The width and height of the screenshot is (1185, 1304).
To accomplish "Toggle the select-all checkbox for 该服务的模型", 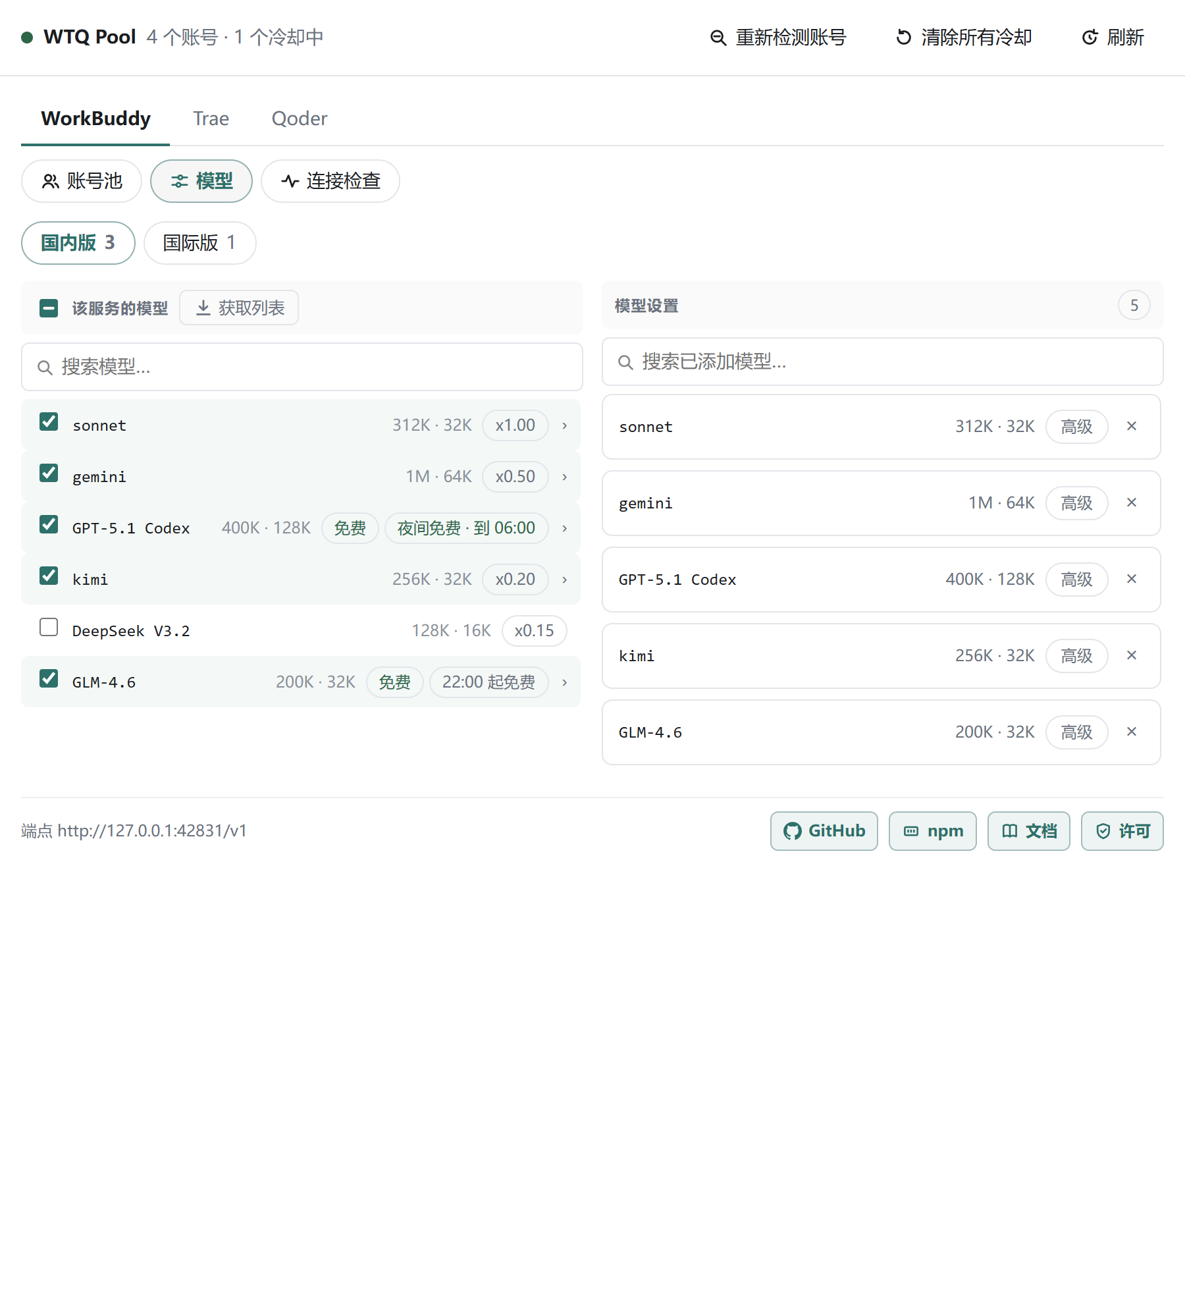I will point(49,308).
